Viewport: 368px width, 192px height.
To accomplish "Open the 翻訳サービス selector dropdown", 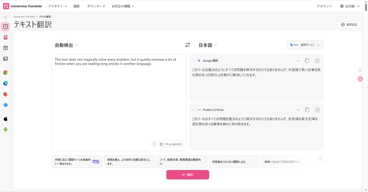I will pyautogui.click(x=305, y=45).
